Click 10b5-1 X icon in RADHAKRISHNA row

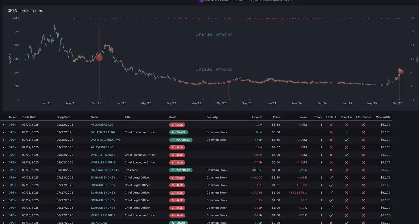[x=331, y=170]
